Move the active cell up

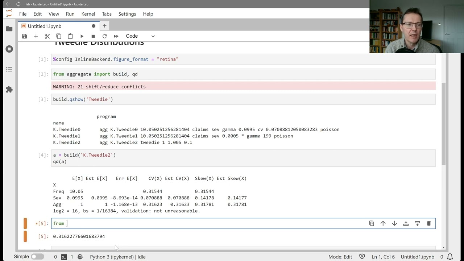click(383, 224)
